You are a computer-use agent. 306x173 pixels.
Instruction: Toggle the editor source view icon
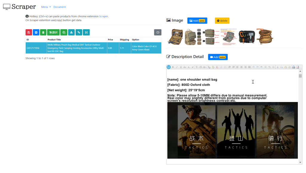[x=169, y=67]
